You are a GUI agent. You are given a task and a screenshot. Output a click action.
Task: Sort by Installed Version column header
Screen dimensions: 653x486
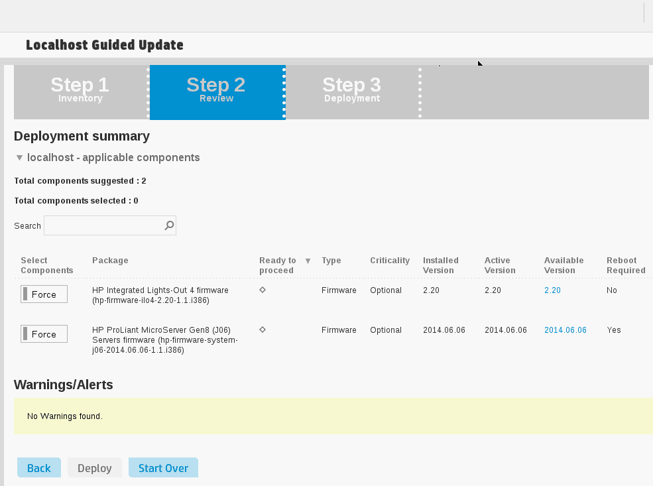[x=441, y=265]
